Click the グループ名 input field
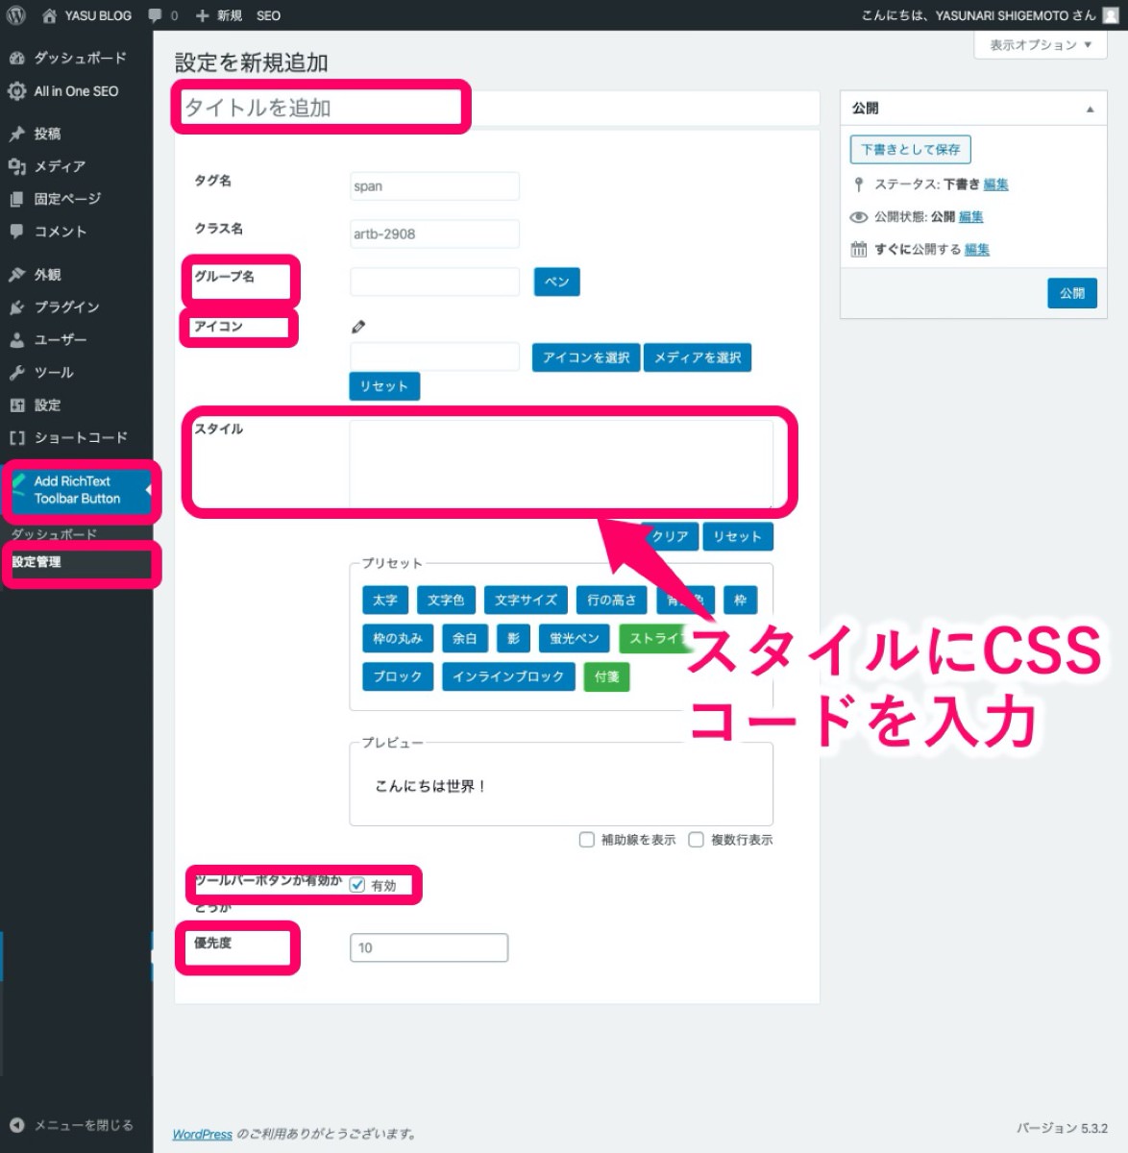This screenshot has width=1128, height=1153. (x=434, y=282)
